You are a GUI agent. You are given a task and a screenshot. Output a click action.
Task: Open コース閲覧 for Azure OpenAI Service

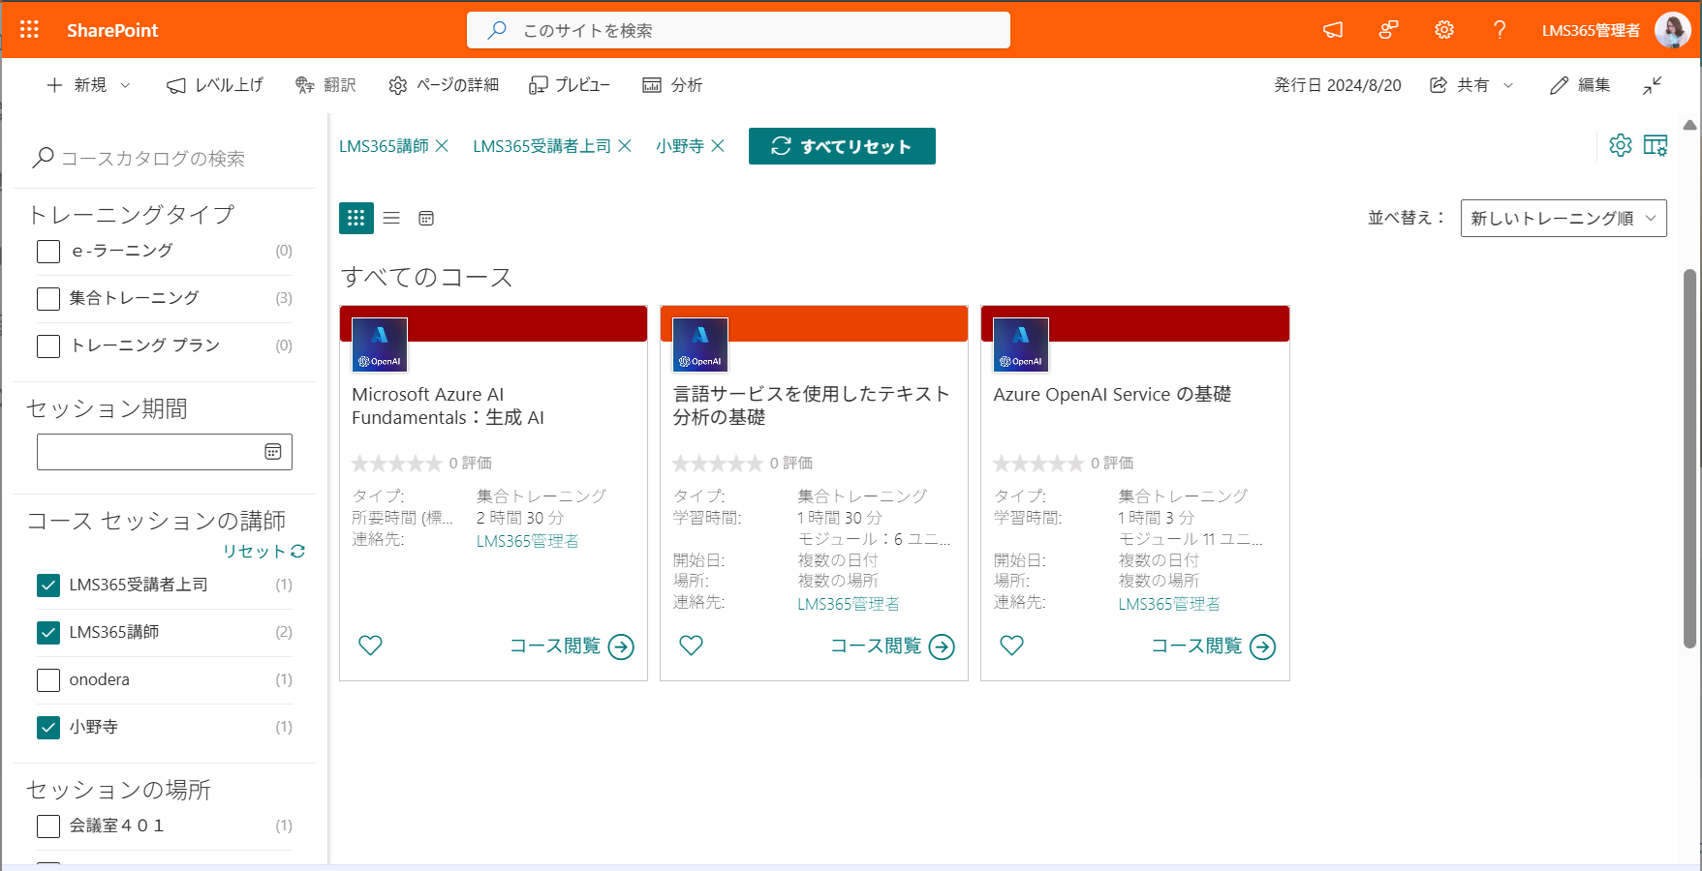[1213, 646]
